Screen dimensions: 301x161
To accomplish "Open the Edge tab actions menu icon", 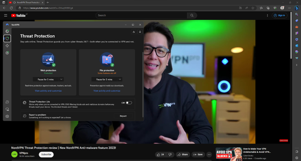I will click(4, 3).
